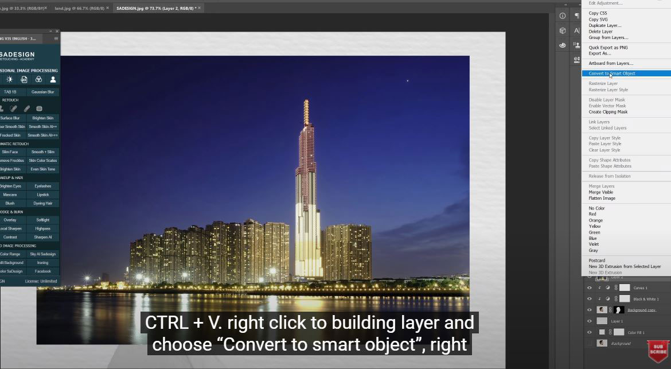Hide Layer 1 via its eye icon
671x369 pixels.
pyautogui.click(x=589, y=321)
